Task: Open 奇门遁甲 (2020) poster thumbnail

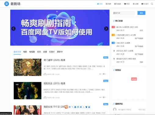Action: click(27, 67)
